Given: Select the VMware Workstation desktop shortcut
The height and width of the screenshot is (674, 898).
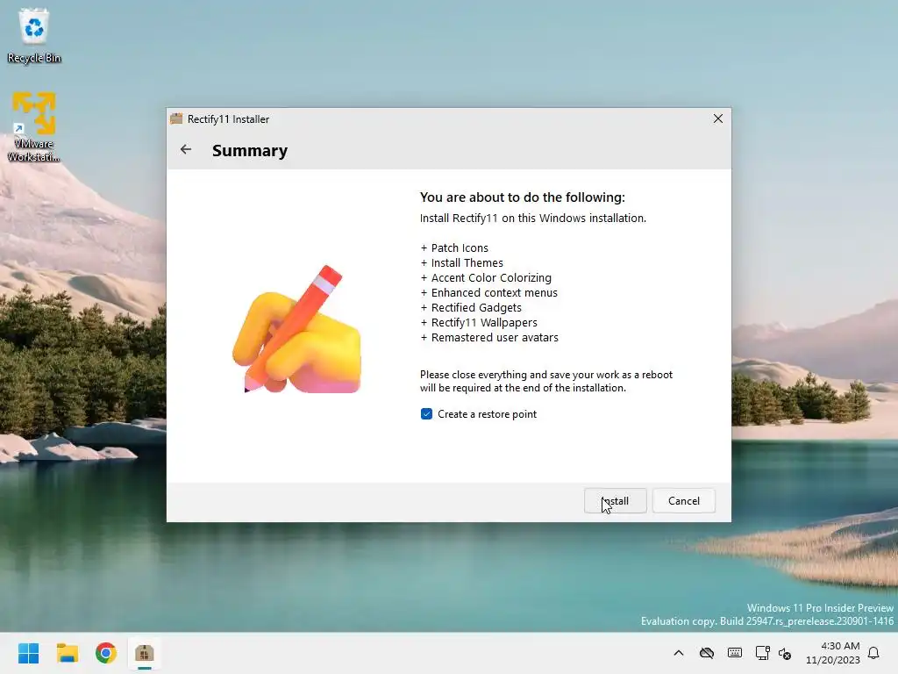Looking at the screenshot, I should click(x=34, y=126).
